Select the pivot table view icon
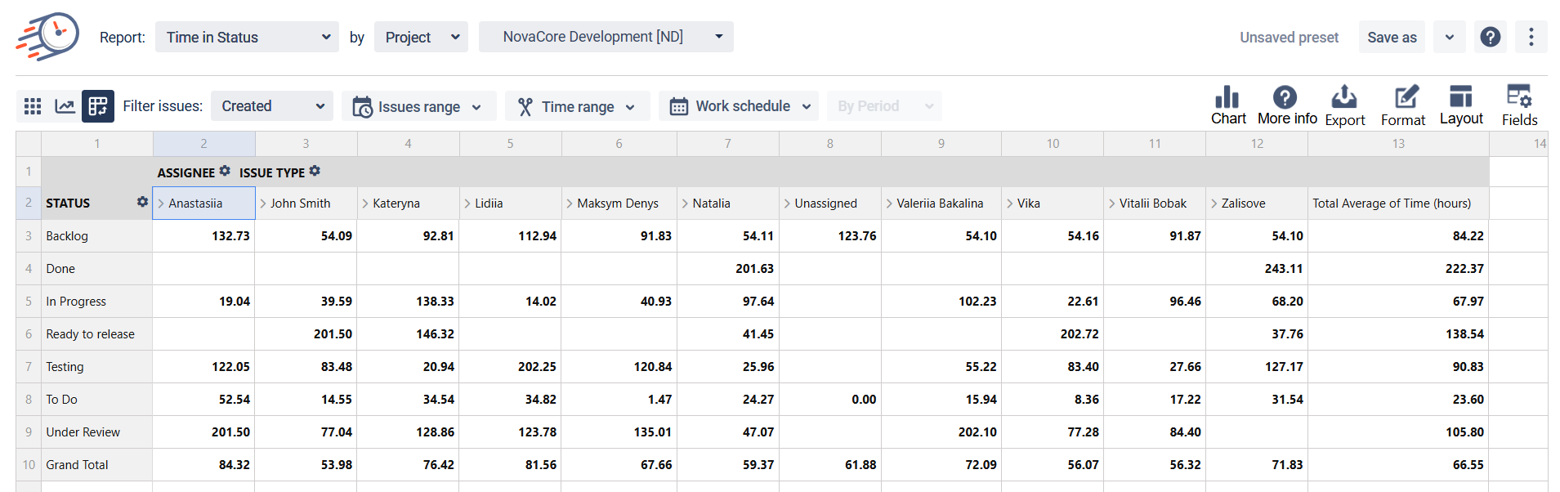This screenshot has height=492, width=1560. 98,106
